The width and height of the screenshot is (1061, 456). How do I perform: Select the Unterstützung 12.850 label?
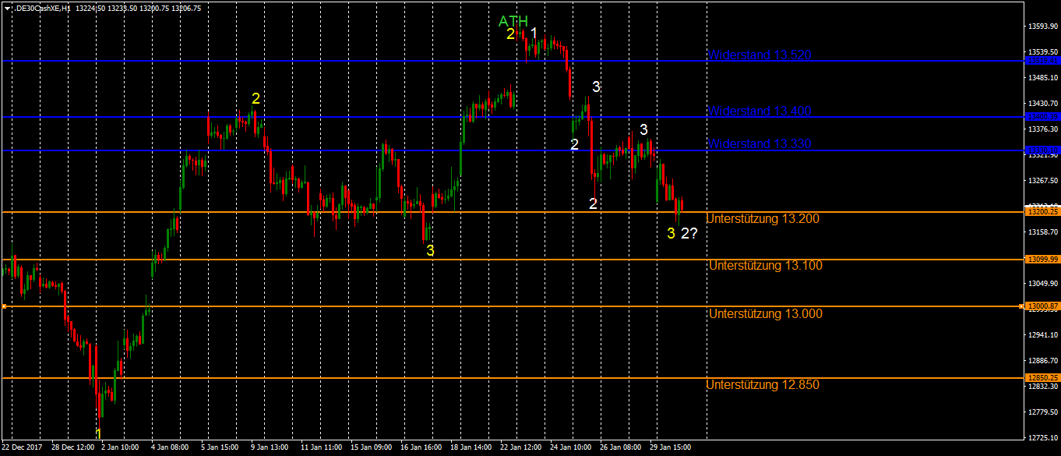coord(763,385)
